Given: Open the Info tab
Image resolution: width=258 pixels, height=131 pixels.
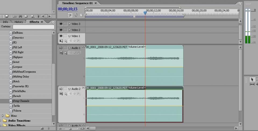Looking at the screenshot, I should point(5,22).
